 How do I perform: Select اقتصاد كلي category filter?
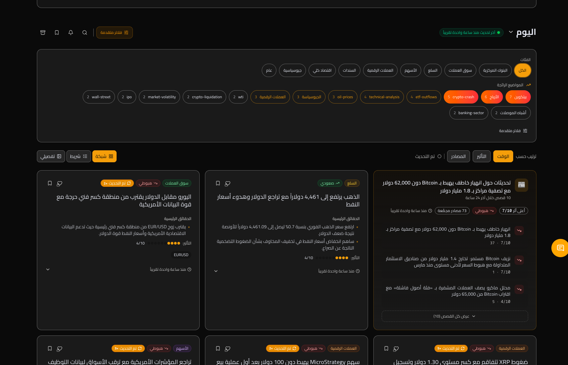click(x=322, y=70)
